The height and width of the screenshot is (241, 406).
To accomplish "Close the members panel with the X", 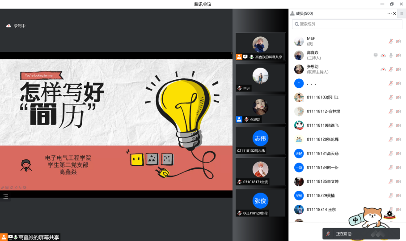I will point(394,13).
